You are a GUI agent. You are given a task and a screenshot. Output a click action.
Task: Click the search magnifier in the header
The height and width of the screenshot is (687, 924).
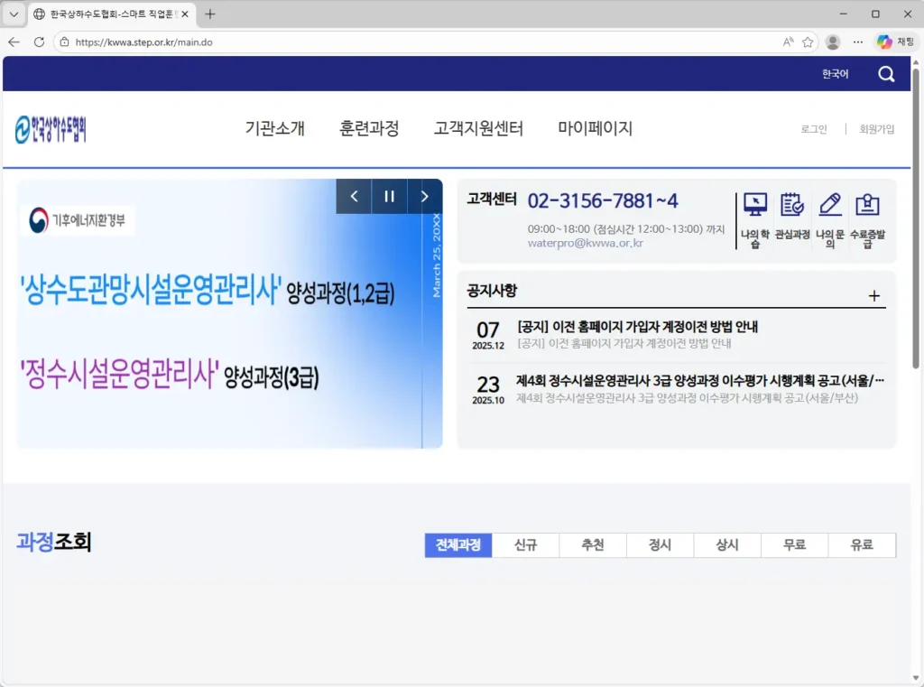pos(886,74)
